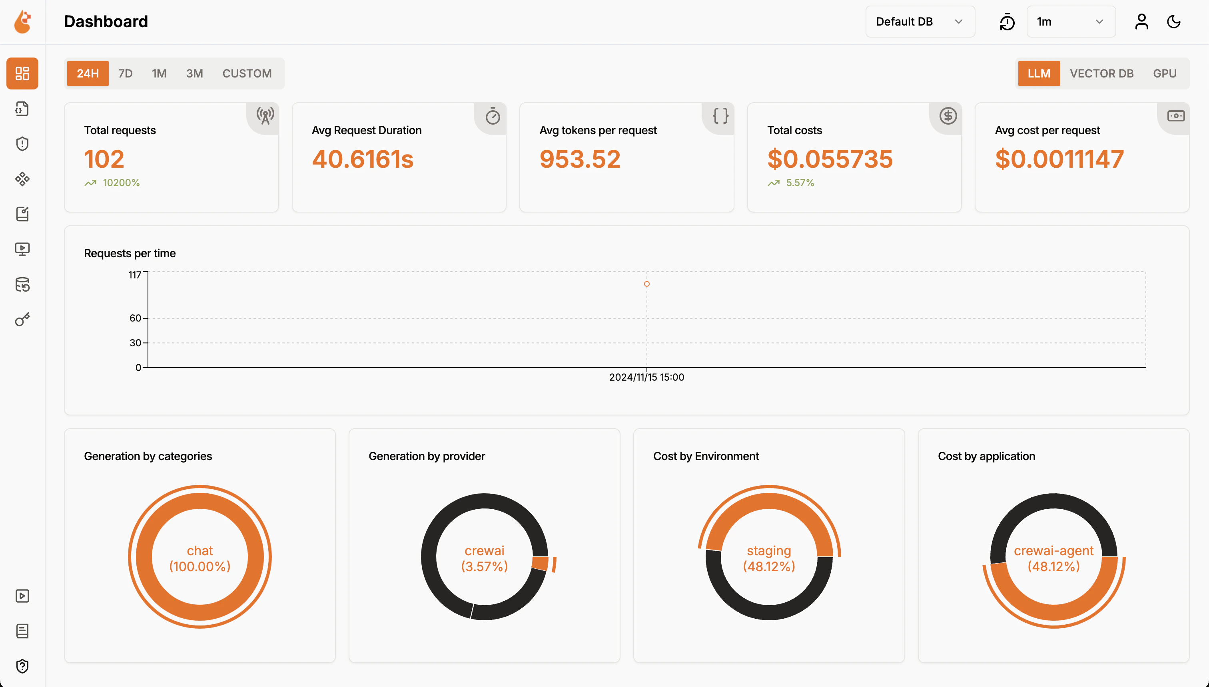Open the documentation book icon near bottom
Image resolution: width=1209 pixels, height=687 pixels.
22,631
